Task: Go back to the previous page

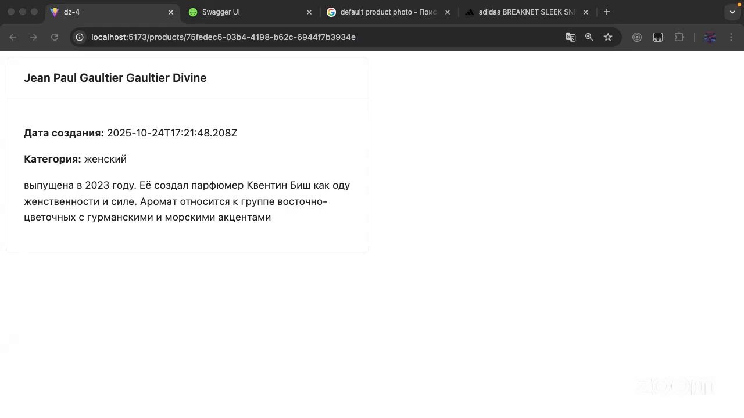Action: point(13,37)
